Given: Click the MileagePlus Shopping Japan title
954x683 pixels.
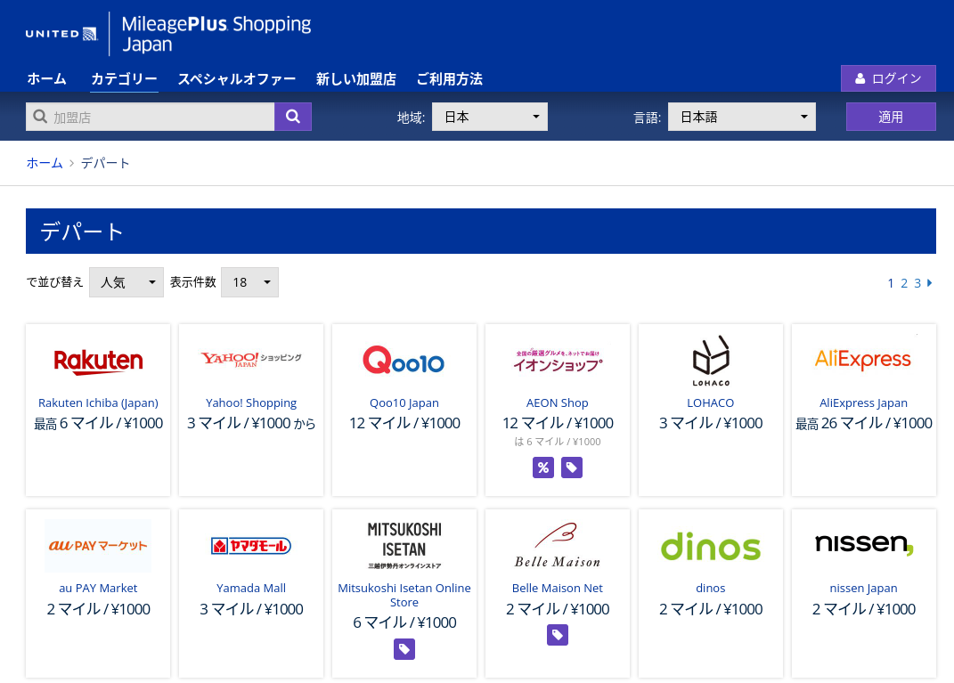Looking at the screenshot, I should (216, 34).
